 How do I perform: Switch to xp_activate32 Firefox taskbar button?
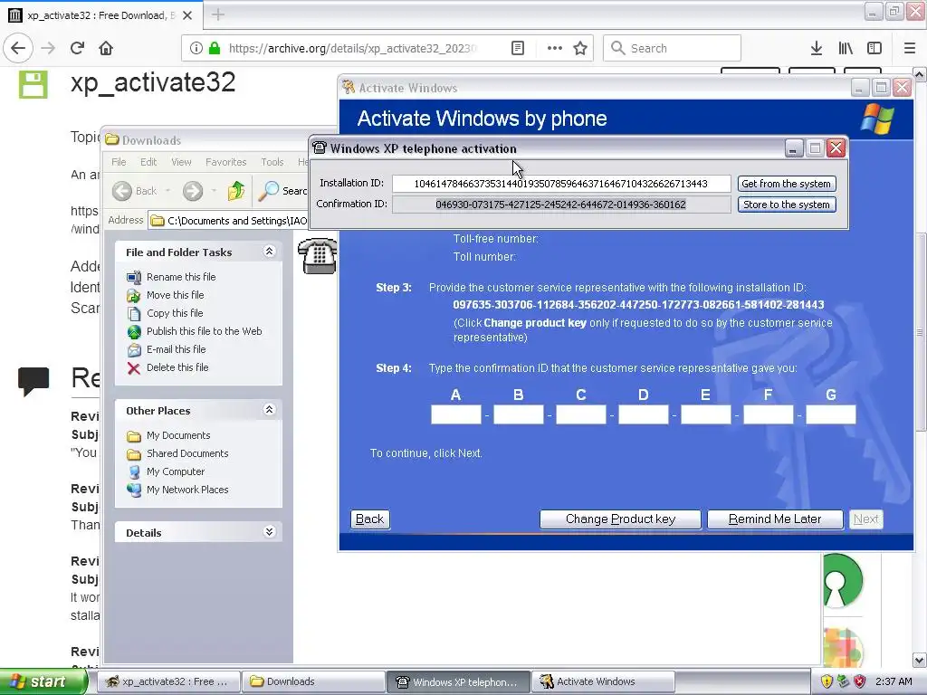tap(168, 681)
